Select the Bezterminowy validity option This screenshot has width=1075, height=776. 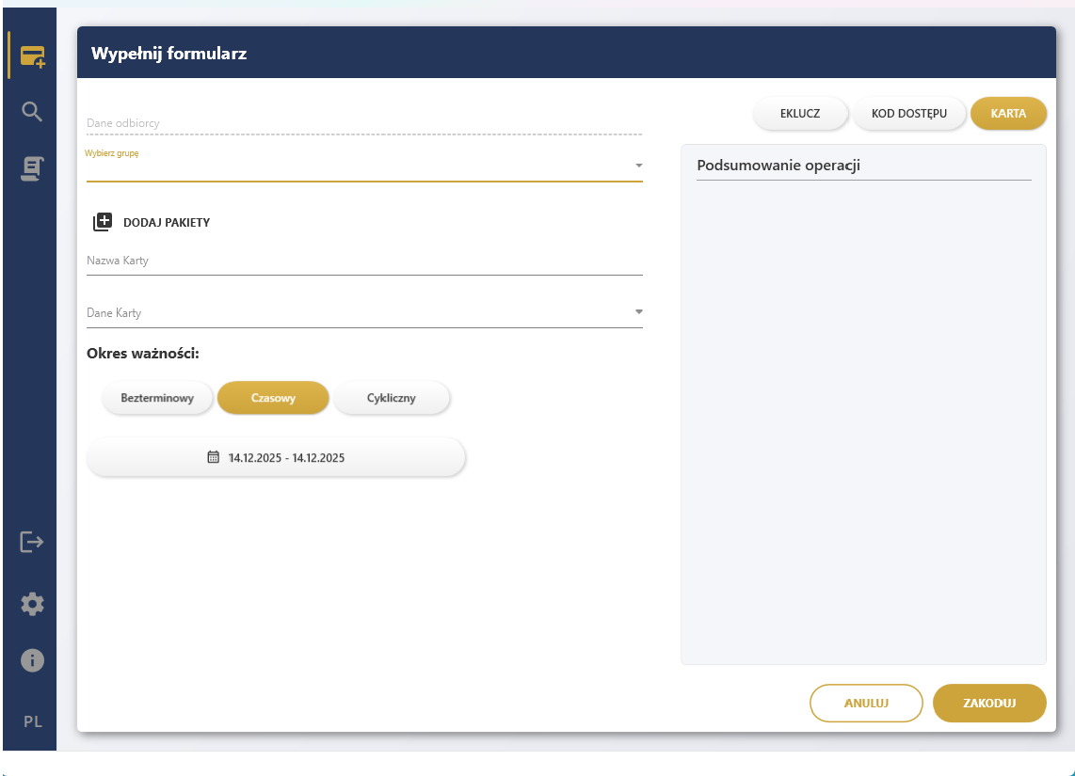coord(157,397)
